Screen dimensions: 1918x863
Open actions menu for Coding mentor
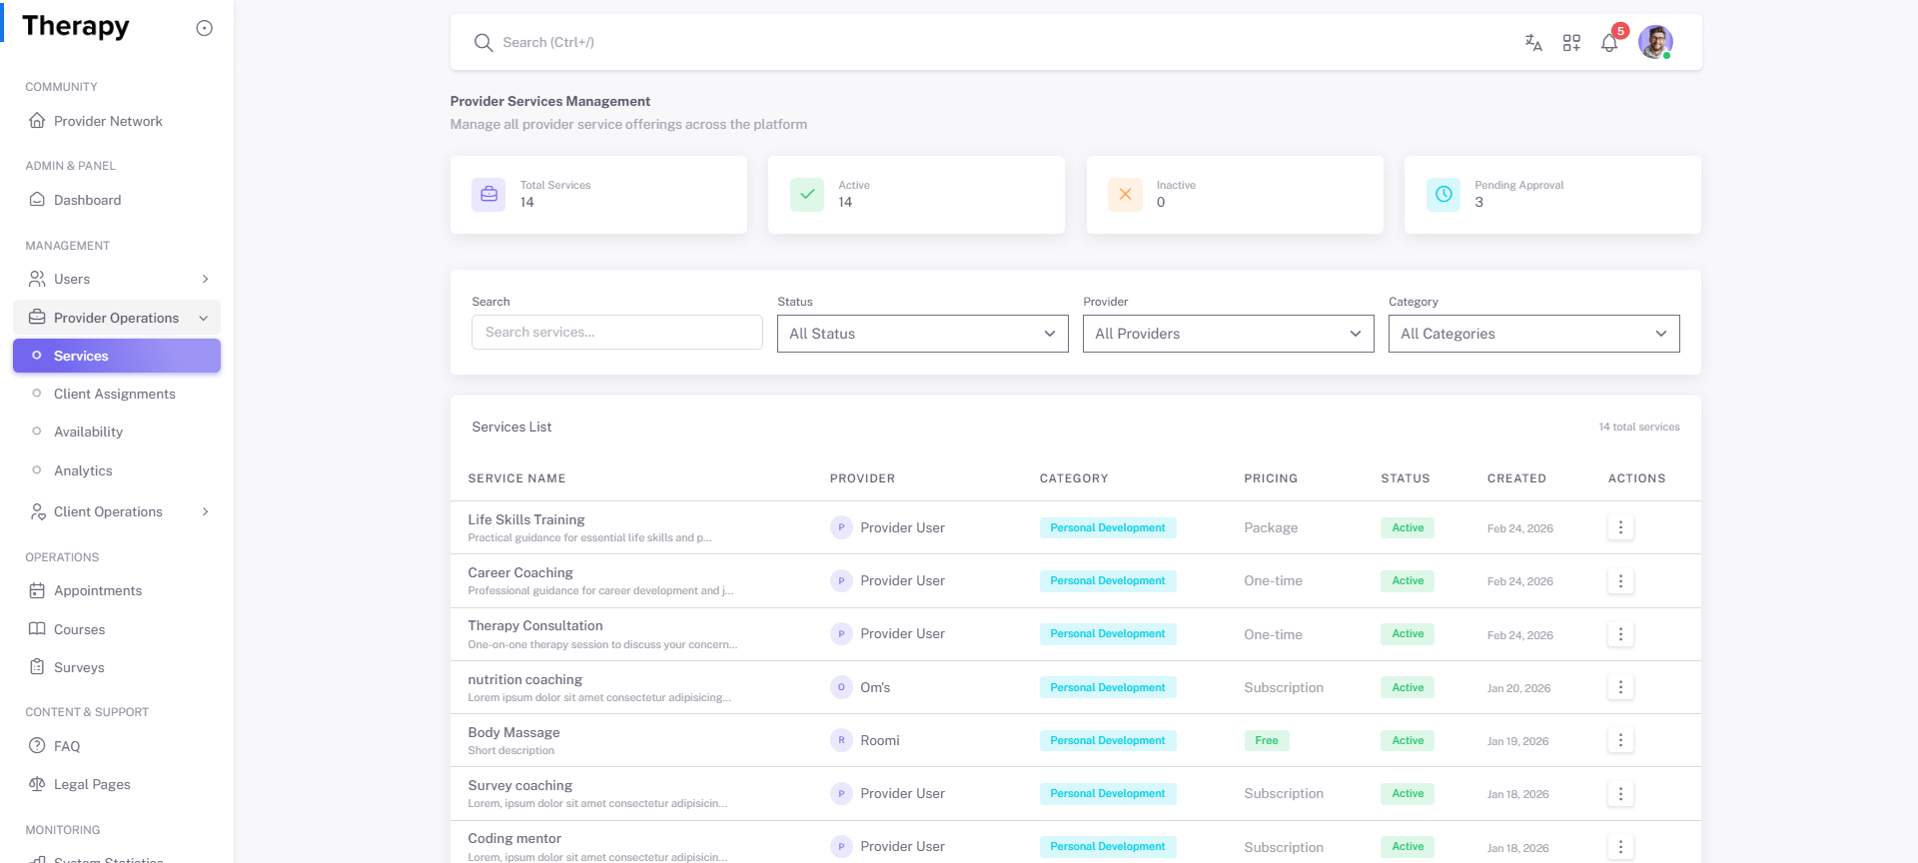point(1620,847)
